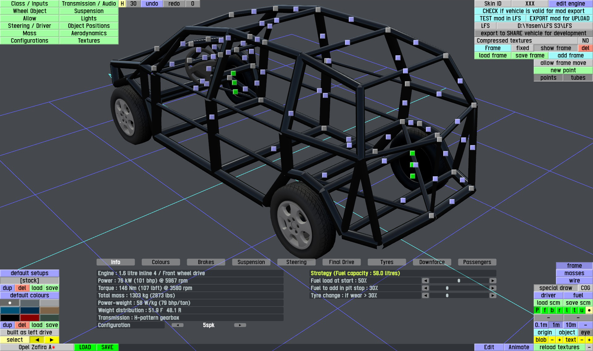This screenshot has height=351, width=593.
Task: Open the Suspension tab
Action: pyautogui.click(x=251, y=262)
